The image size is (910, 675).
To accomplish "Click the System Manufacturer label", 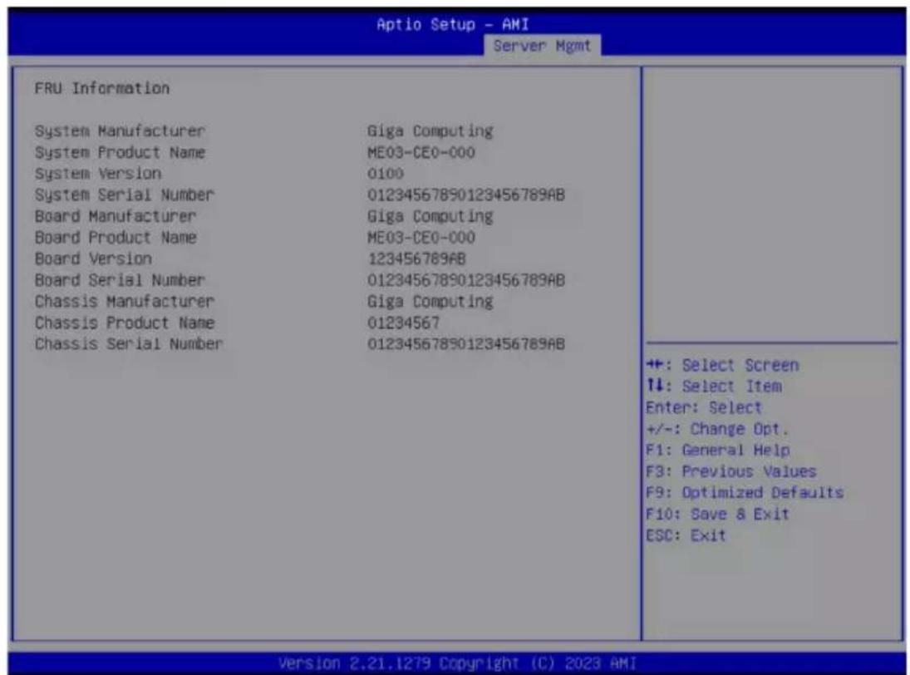I will click(120, 131).
